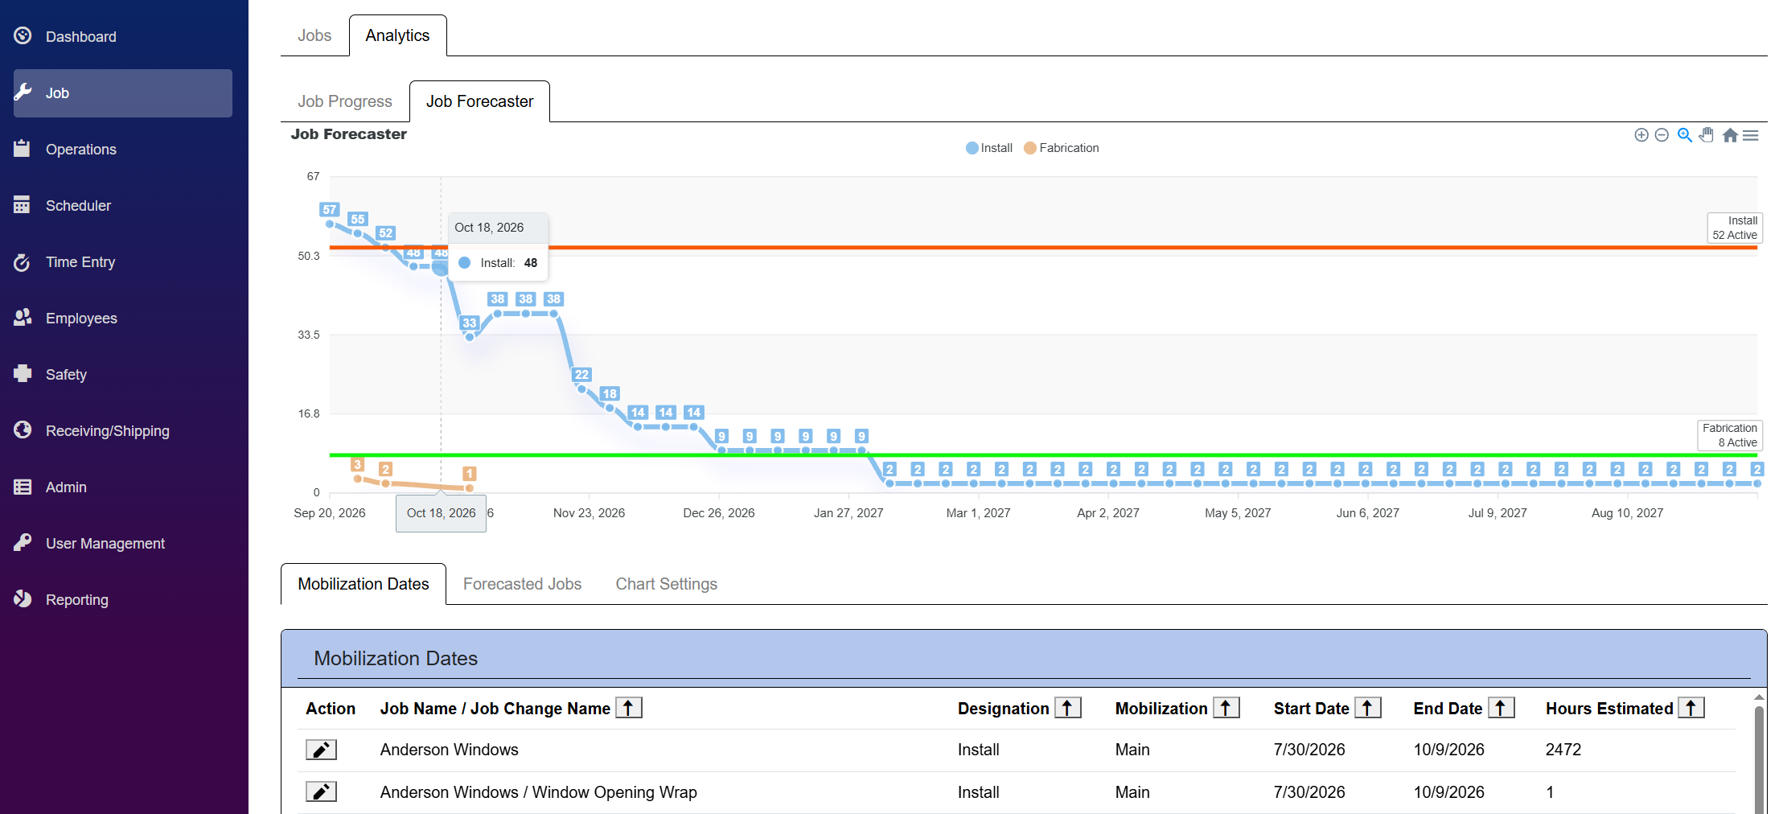Click the Install data point labeled 18
Viewport: 1783px width, 814px height.
(610, 408)
